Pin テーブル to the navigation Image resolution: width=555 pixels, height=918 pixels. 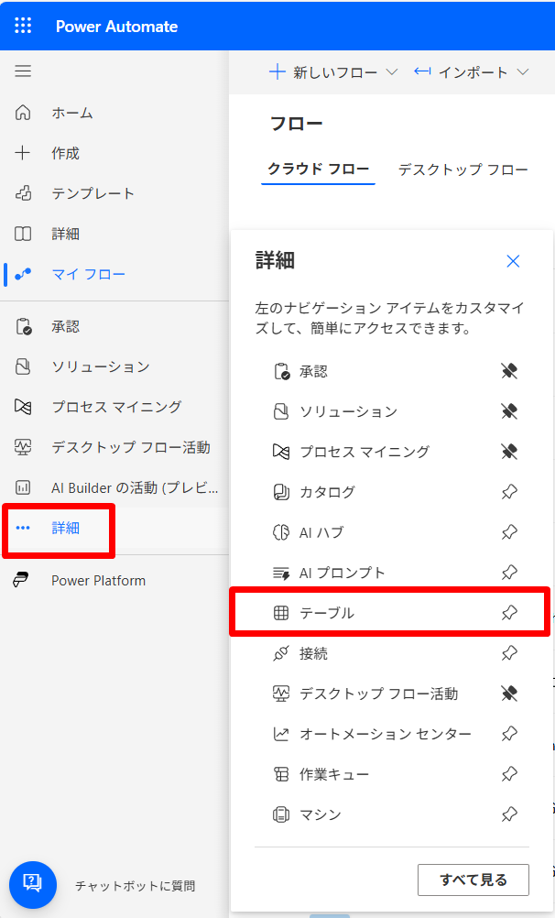point(509,613)
